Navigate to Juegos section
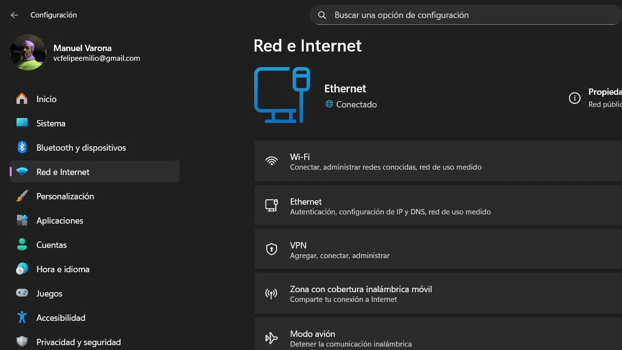622x350 pixels. [x=49, y=294]
